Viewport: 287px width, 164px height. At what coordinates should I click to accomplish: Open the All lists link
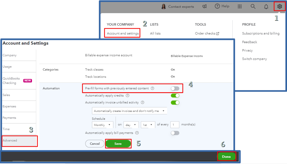(x=155, y=33)
